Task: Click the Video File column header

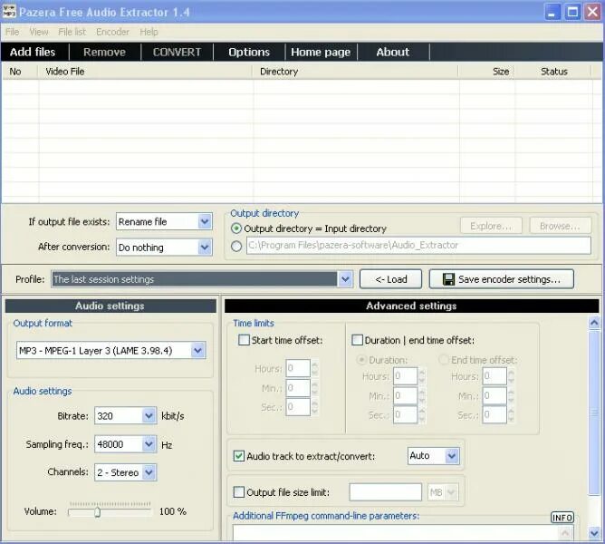Action: coord(145,72)
